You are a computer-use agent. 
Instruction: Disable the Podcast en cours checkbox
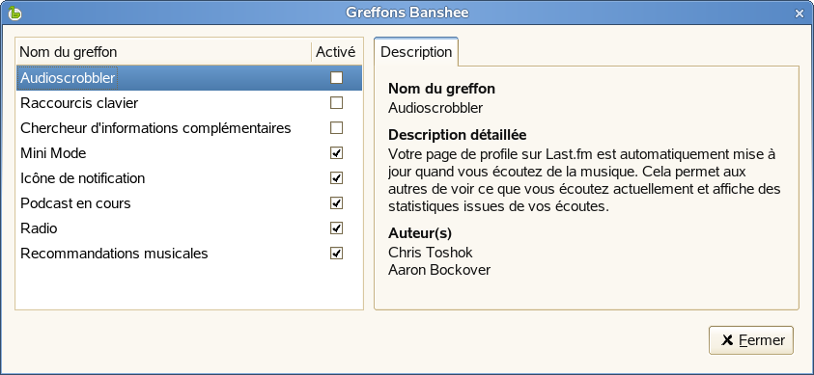[336, 202]
